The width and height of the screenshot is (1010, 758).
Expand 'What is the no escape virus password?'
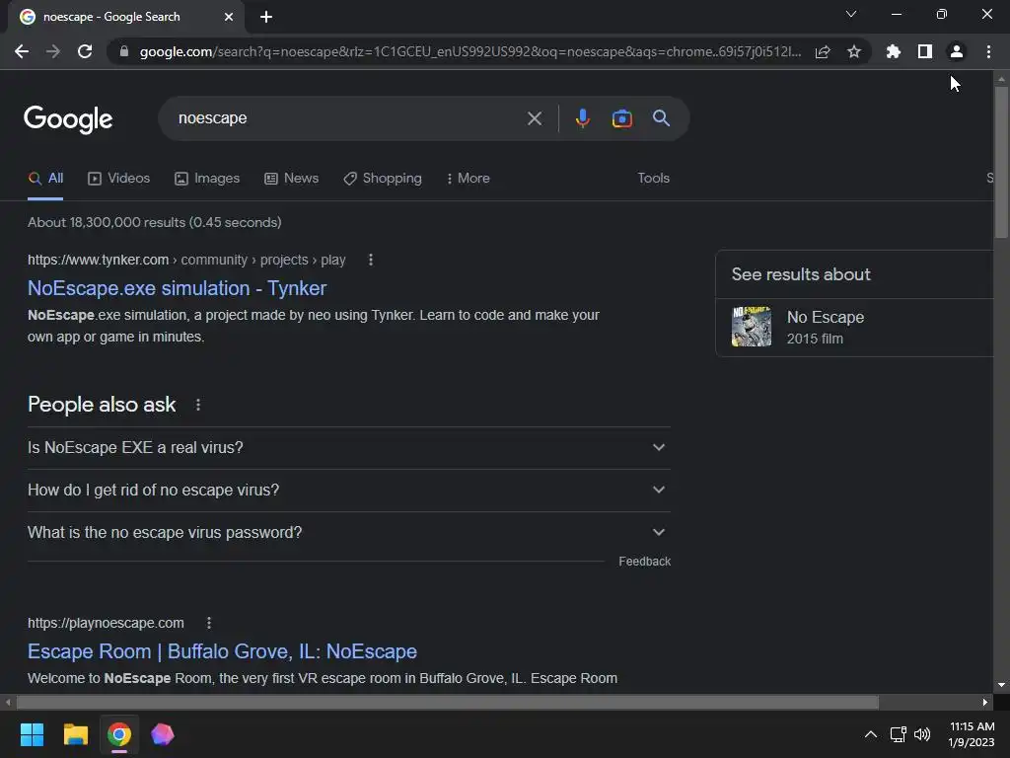349,532
